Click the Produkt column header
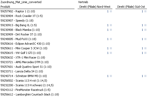This screenshot has height=97, width=149. click(x=5, y=7)
